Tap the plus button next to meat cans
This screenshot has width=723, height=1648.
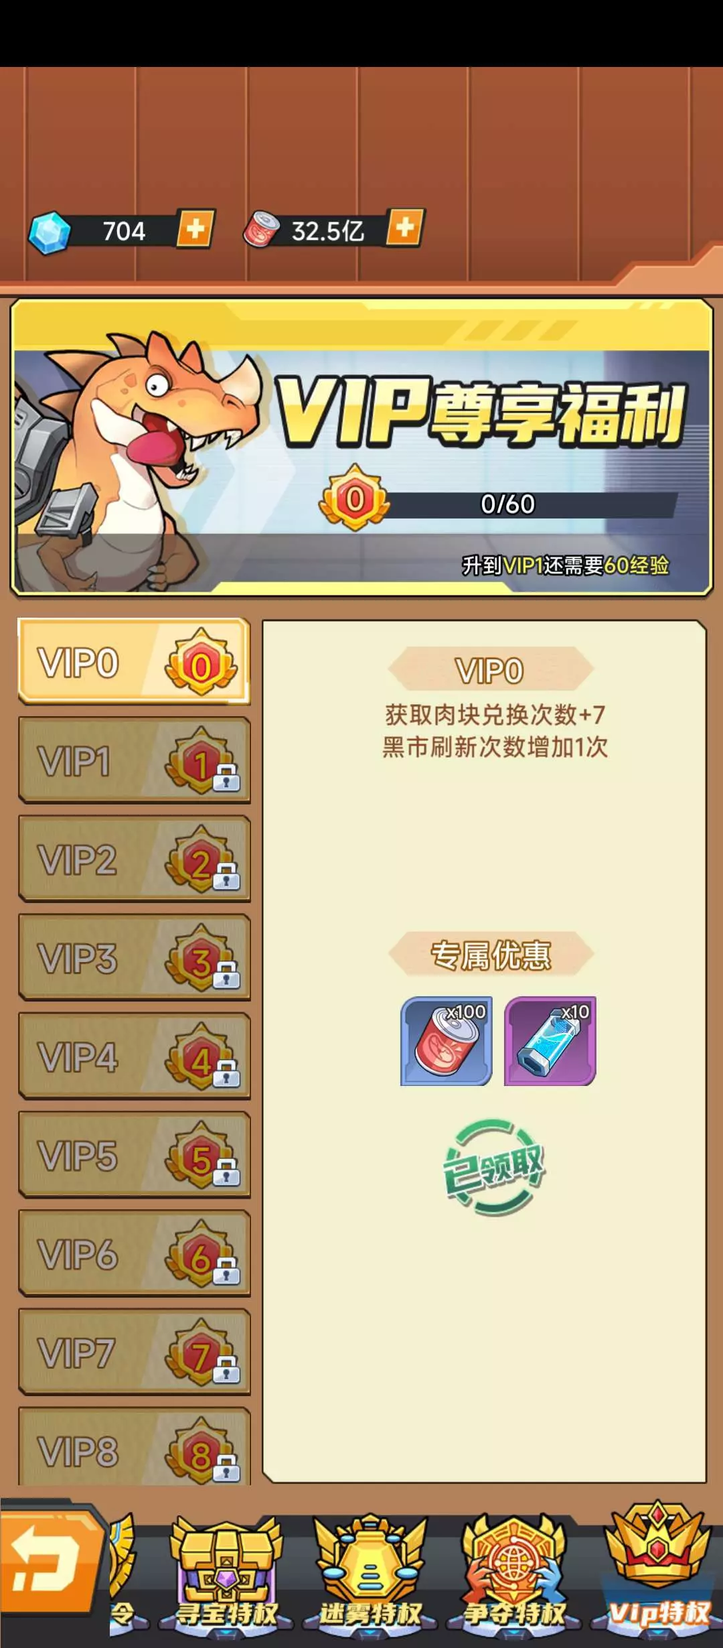(x=405, y=228)
